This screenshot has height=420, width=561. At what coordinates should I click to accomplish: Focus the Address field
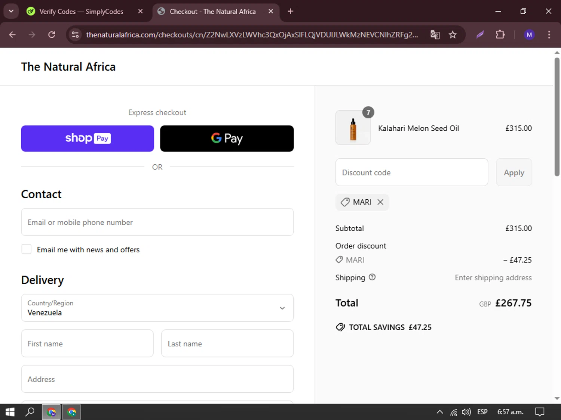[x=157, y=379]
